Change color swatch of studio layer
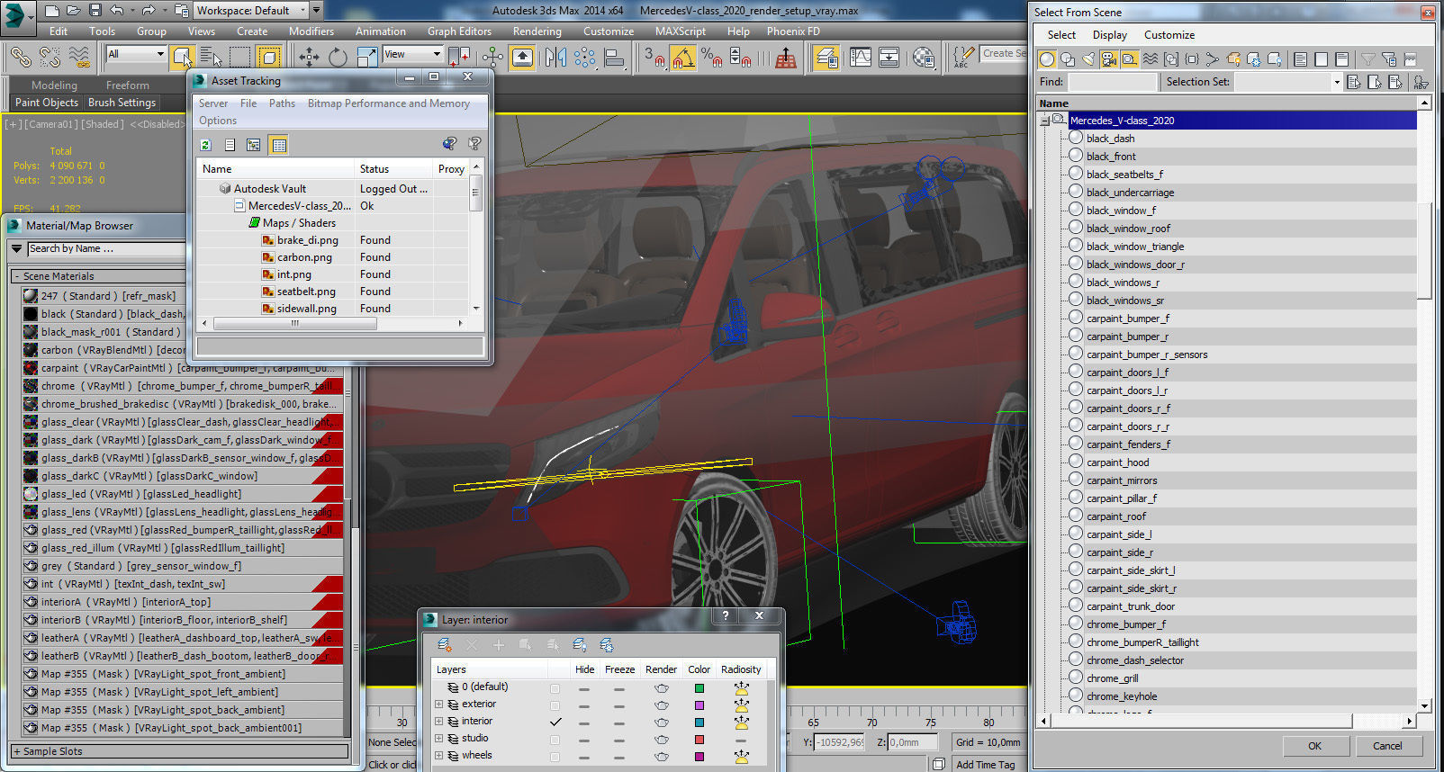 pyautogui.click(x=699, y=739)
